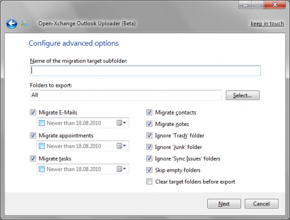Toggle the Migrate tasks checkbox
Screen dimensions: 290x220
(x=33, y=159)
